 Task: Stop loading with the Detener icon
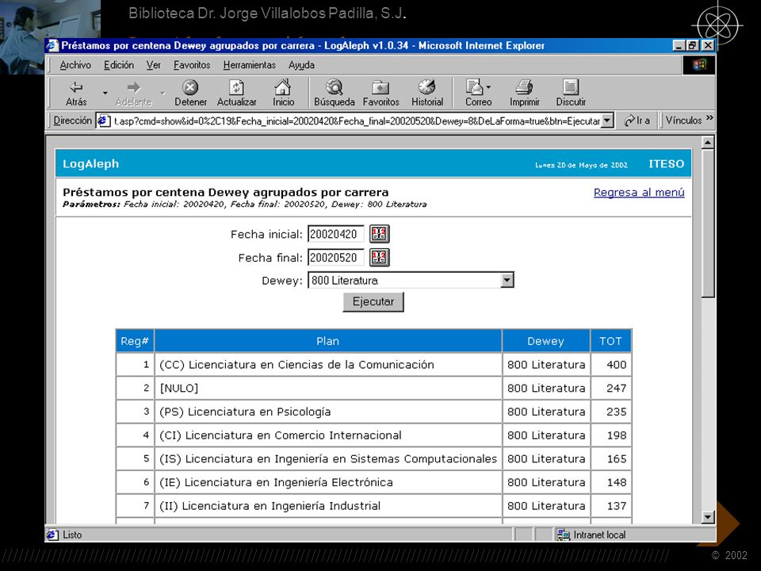pyautogui.click(x=190, y=87)
